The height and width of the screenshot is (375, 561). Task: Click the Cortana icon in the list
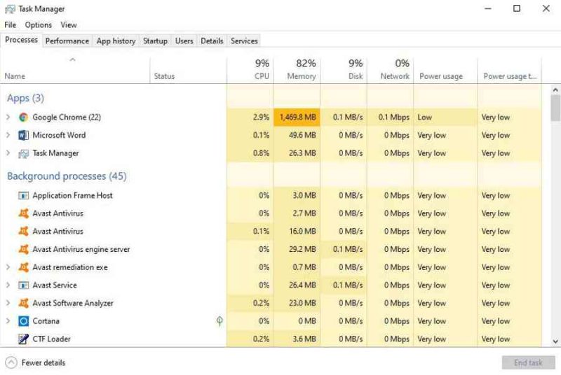tap(24, 321)
